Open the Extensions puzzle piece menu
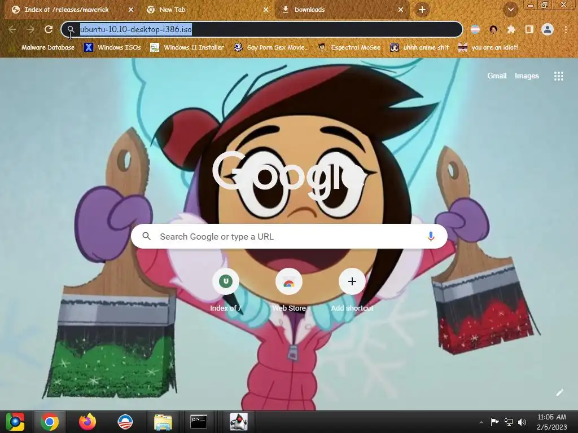Screen dimensions: 578x433 click(511, 29)
